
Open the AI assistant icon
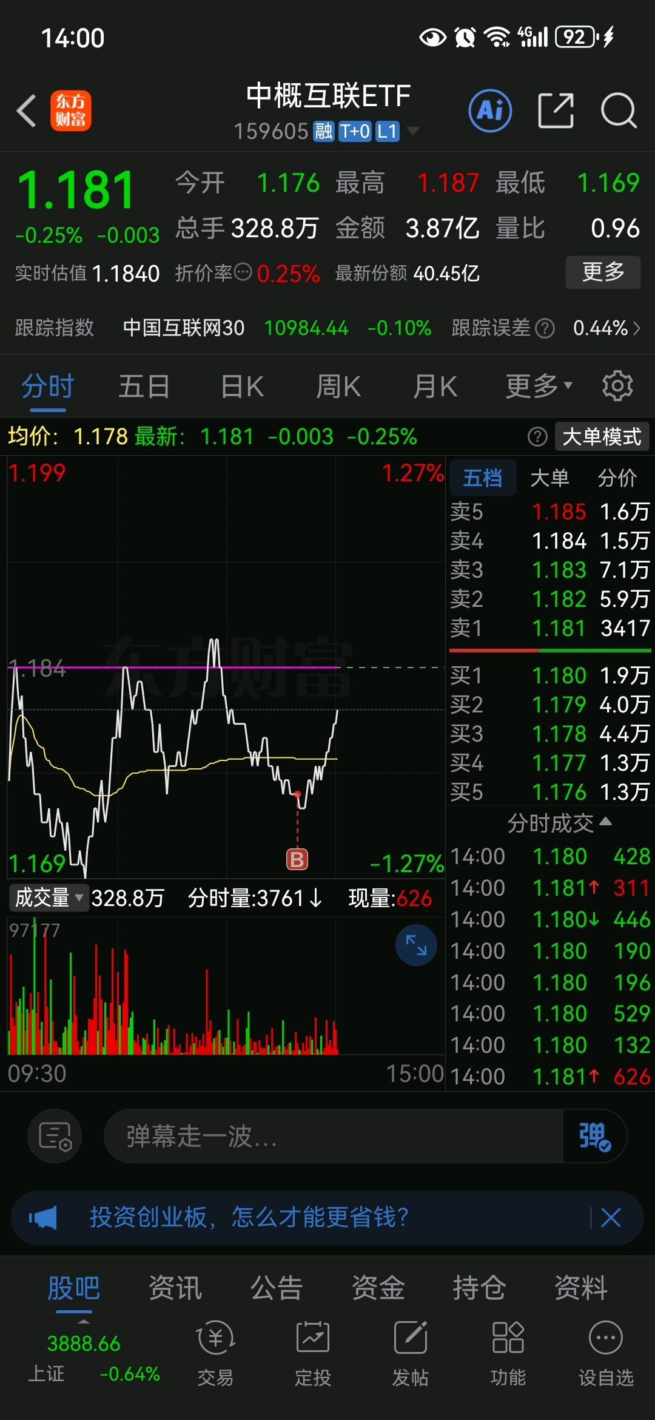pyautogui.click(x=490, y=110)
